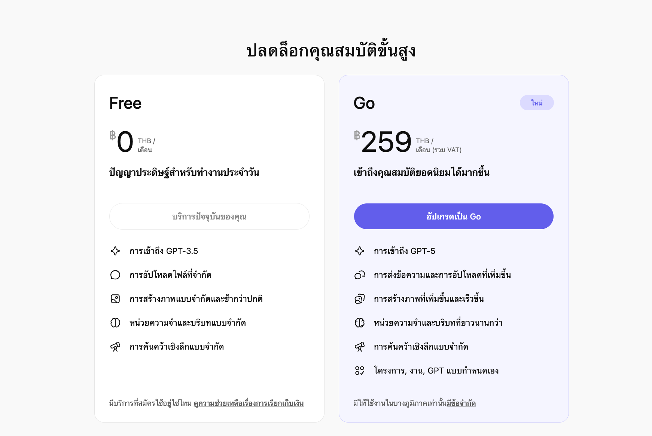Click the 259 THB price on Go plan

point(386,142)
